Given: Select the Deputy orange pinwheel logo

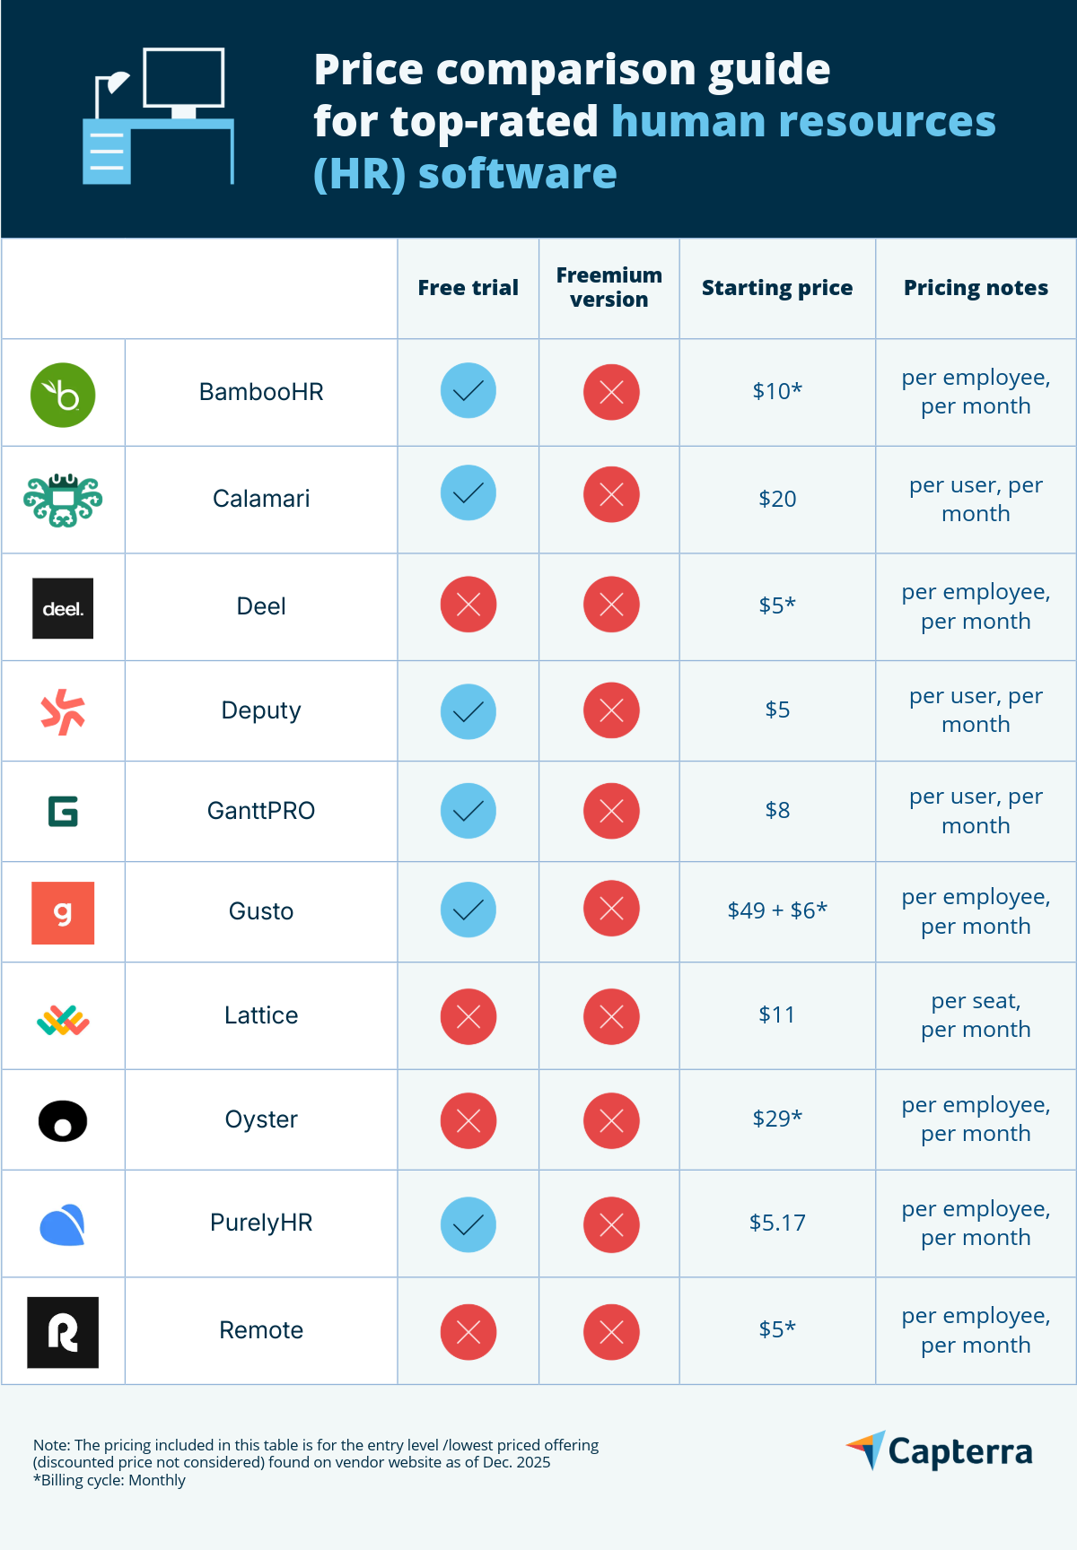Looking at the screenshot, I should [x=63, y=712].
